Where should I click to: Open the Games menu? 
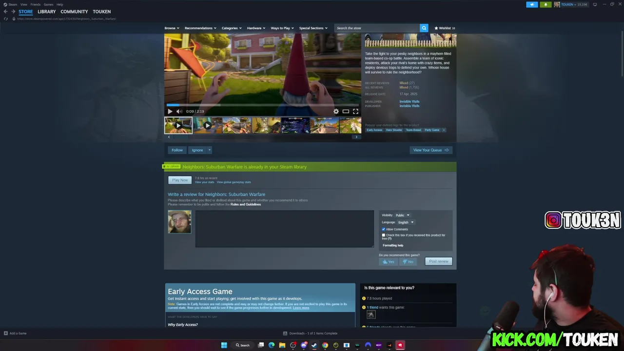(48, 4)
